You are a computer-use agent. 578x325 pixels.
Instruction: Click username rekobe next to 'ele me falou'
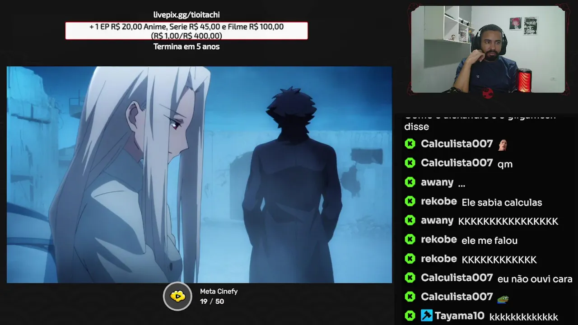pos(439,239)
